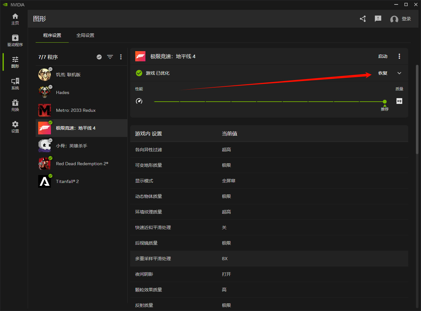Screen dimensions: 421x311
Task: Switch to 程序设置 tab
Action: pyautogui.click(x=52, y=35)
